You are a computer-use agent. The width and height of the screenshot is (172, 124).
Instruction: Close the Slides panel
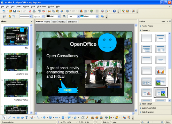[x=32, y=21]
